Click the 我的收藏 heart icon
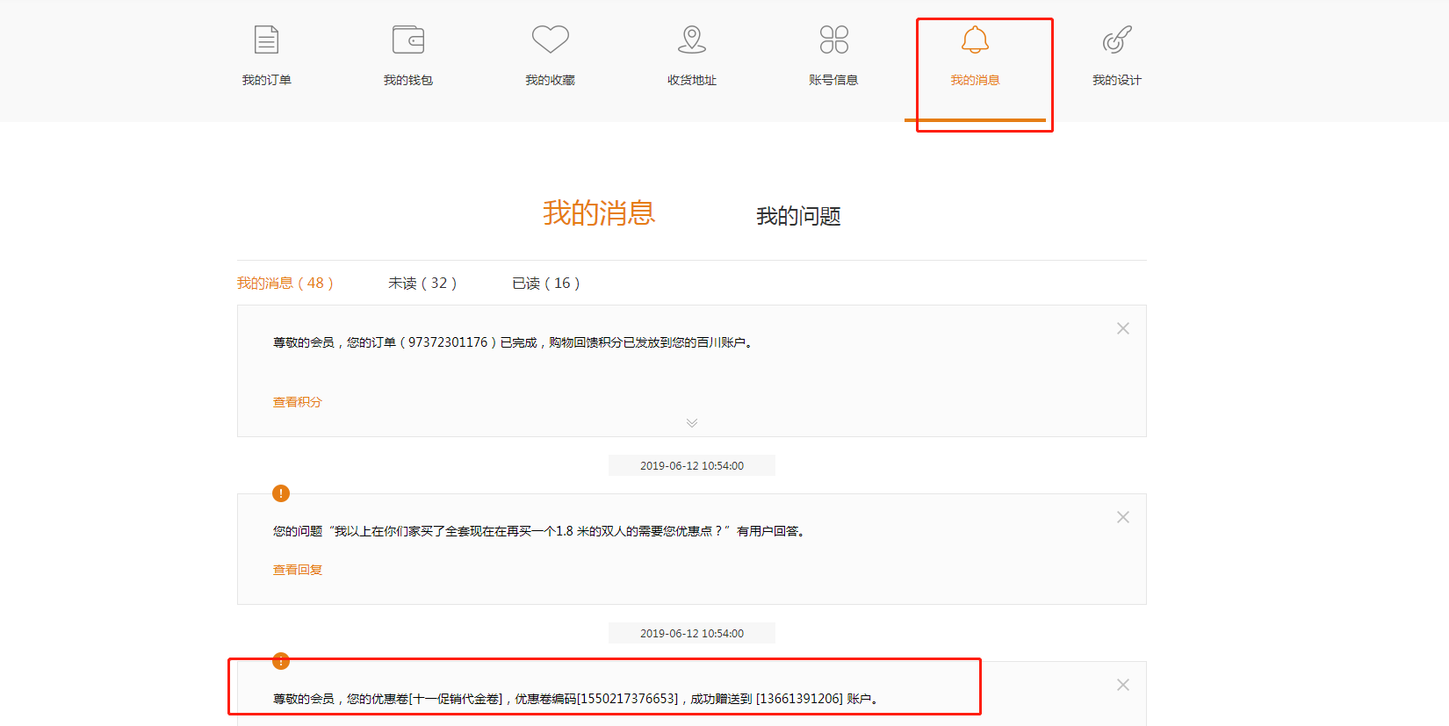Image resolution: width=1449 pixels, height=726 pixels. point(551,40)
